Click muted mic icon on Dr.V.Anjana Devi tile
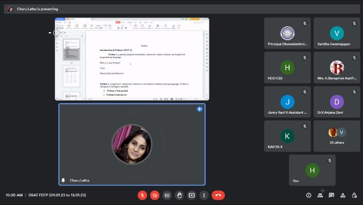 tap(354, 92)
